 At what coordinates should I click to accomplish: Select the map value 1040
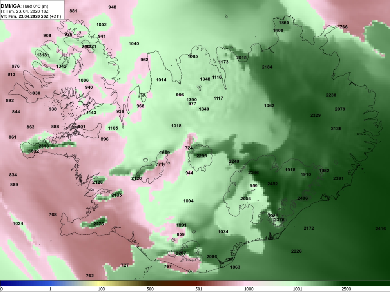pyautogui.click(x=133, y=44)
